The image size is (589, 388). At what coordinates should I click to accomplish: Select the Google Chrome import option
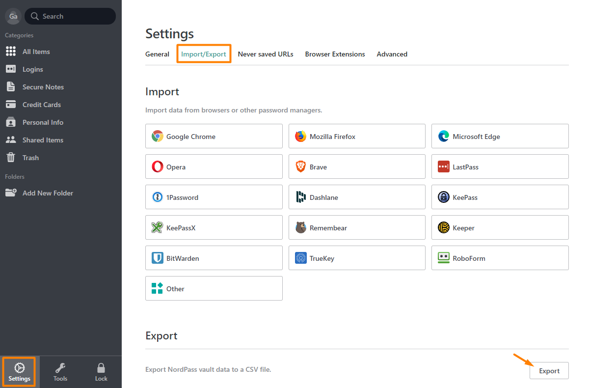pyautogui.click(x=214, y=136)
